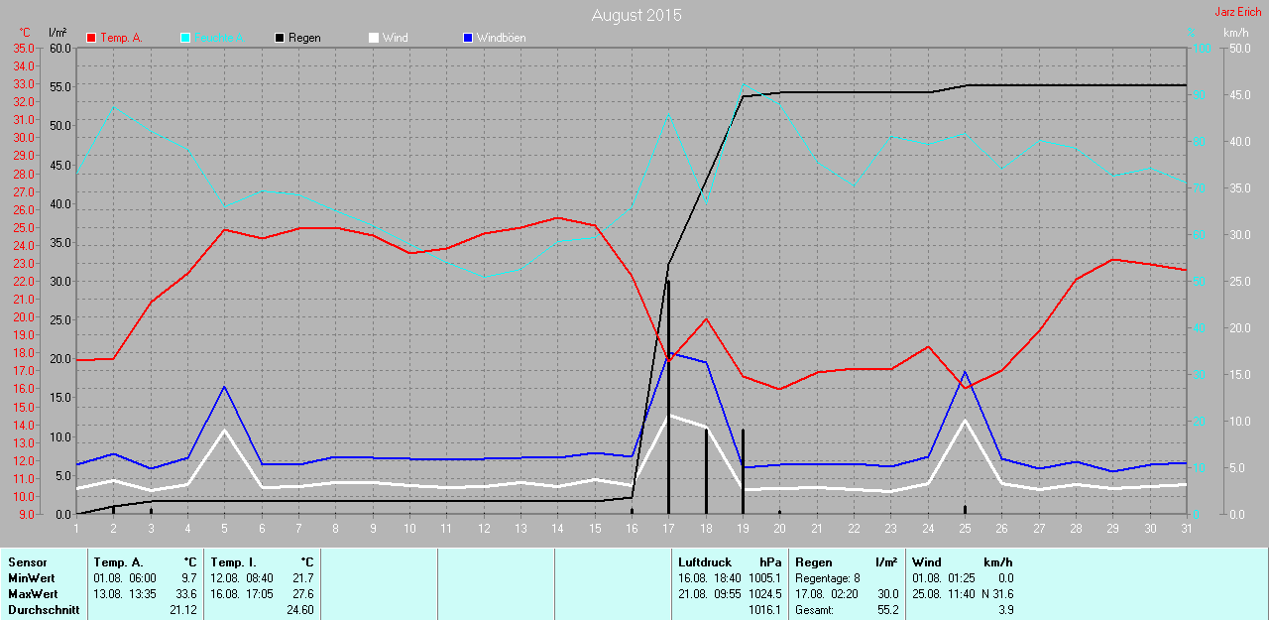Select Temp. I. column header in table
This screenshot has width=1269, height=620.
click(233, 562)
